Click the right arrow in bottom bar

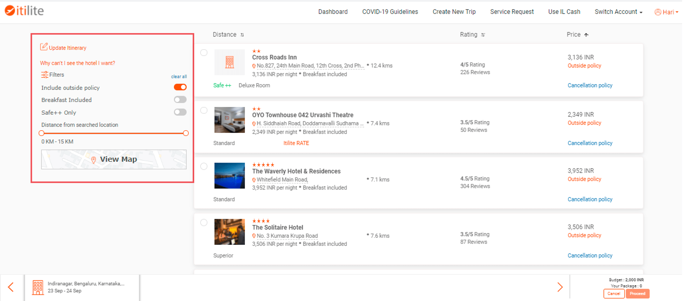coord(560,287)
